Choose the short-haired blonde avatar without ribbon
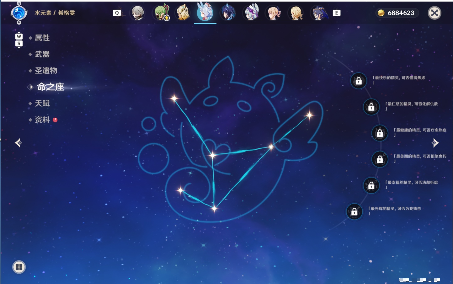 (x=296, y=13)
